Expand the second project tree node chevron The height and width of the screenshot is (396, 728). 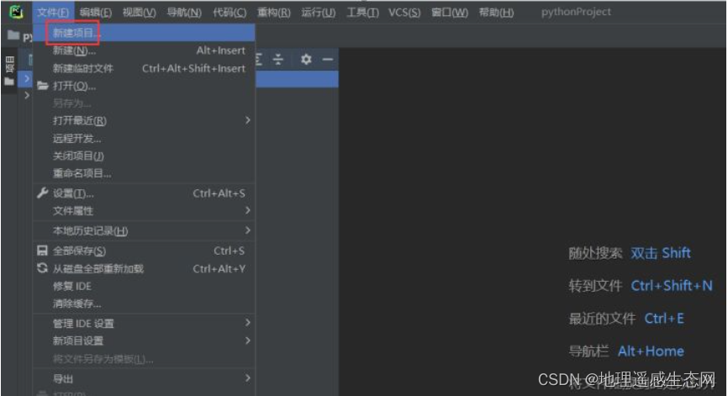click(27, 95)
